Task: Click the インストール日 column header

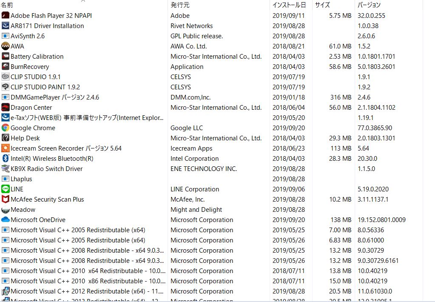Action: tap(289, 6)
